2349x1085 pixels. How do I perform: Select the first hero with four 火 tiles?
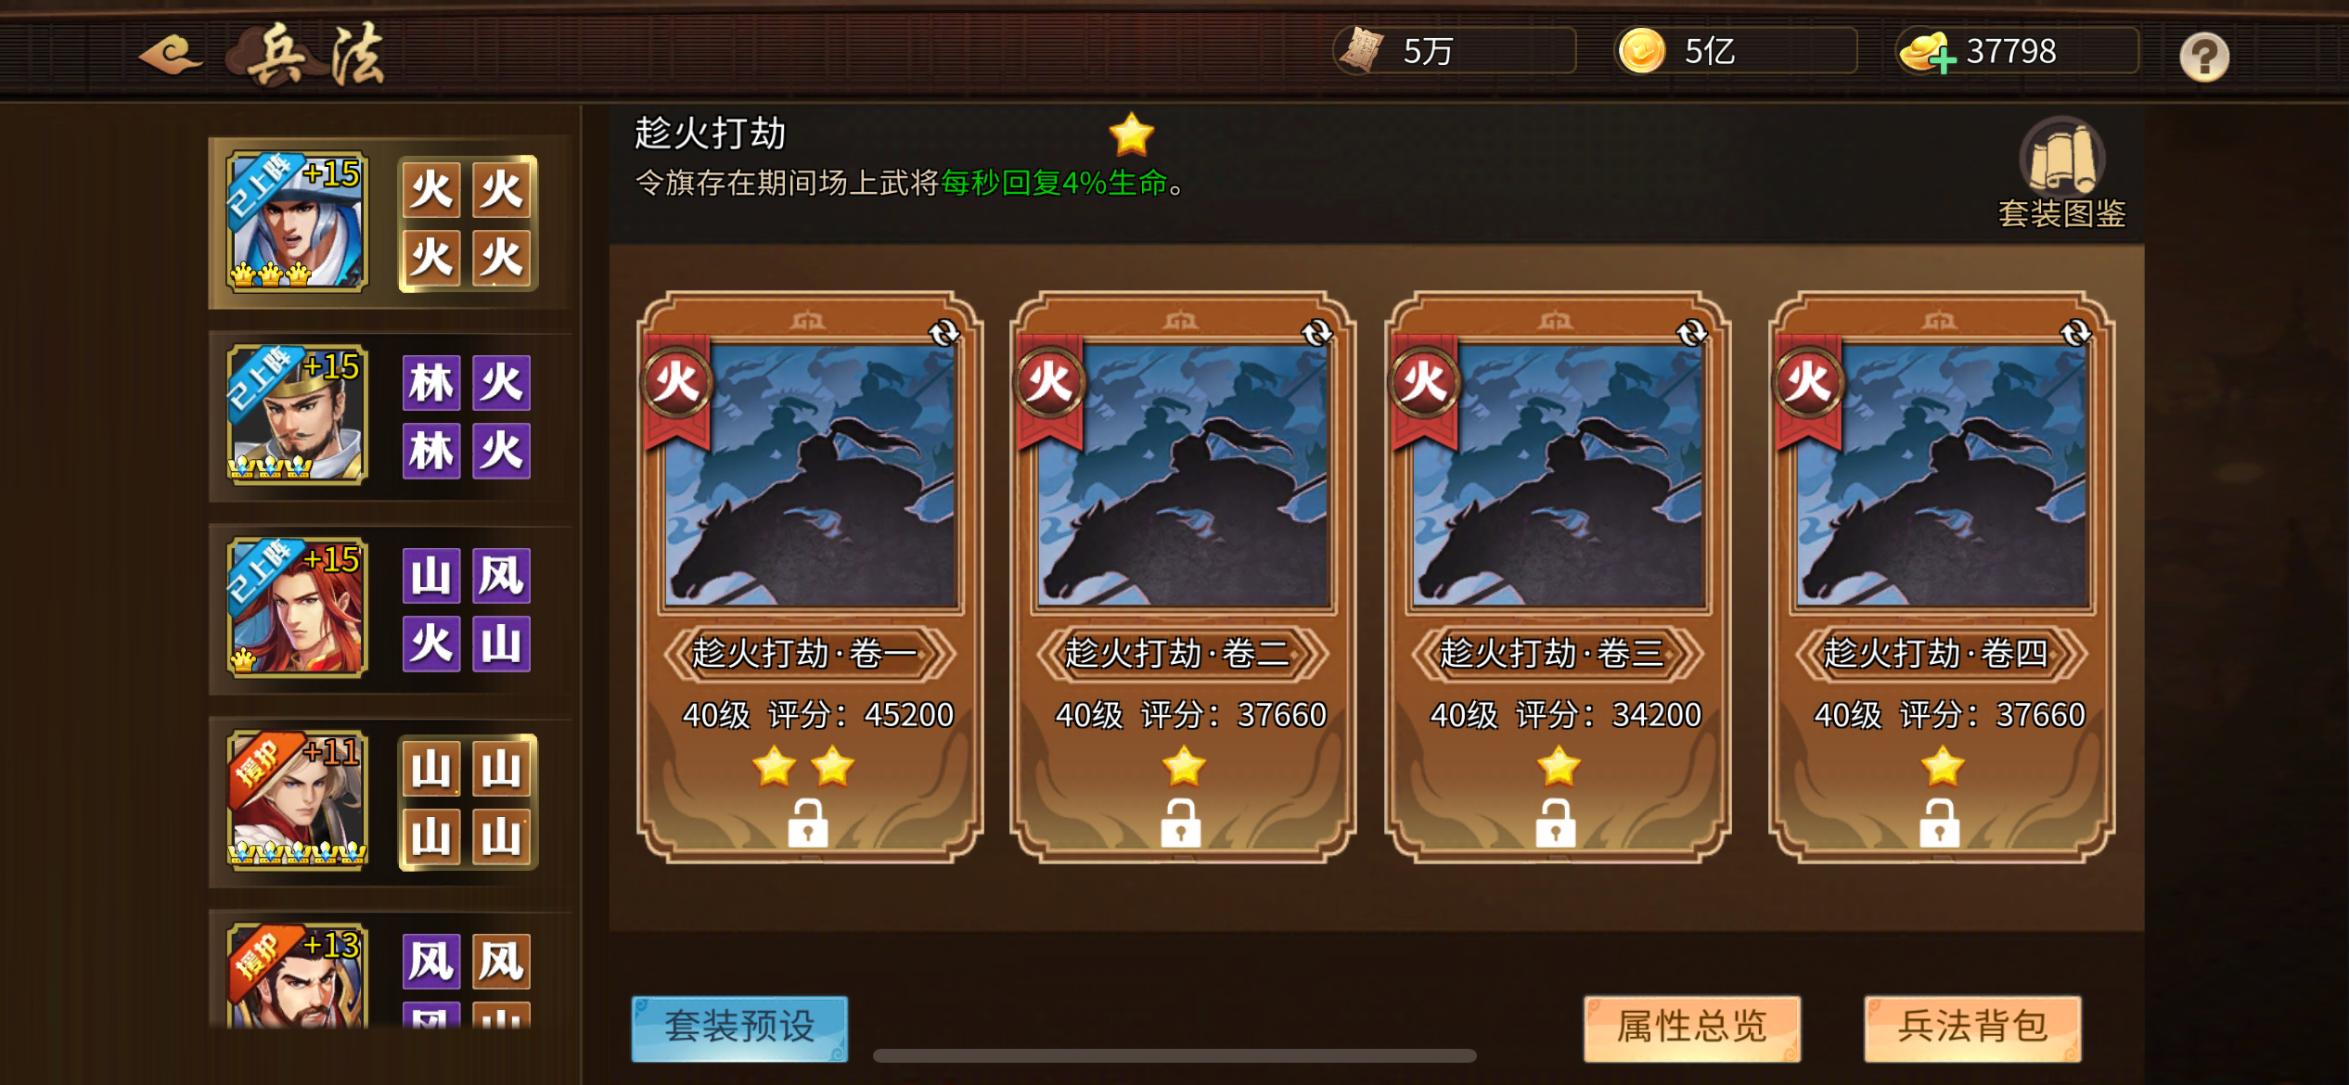pyautogui.click(x=298, y=223)
